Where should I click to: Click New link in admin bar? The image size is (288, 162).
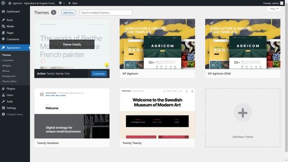(73, 3)
